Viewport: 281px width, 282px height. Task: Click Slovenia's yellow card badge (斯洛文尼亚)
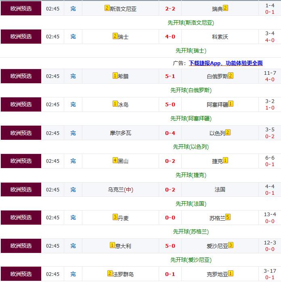point(107,8)
